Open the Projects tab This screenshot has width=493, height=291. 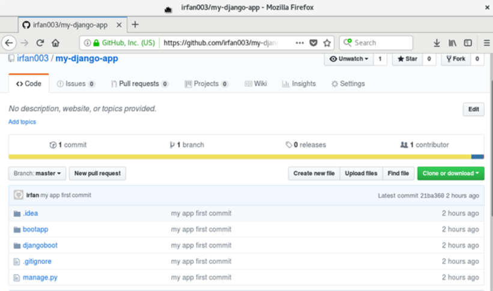tap(206, 83)
